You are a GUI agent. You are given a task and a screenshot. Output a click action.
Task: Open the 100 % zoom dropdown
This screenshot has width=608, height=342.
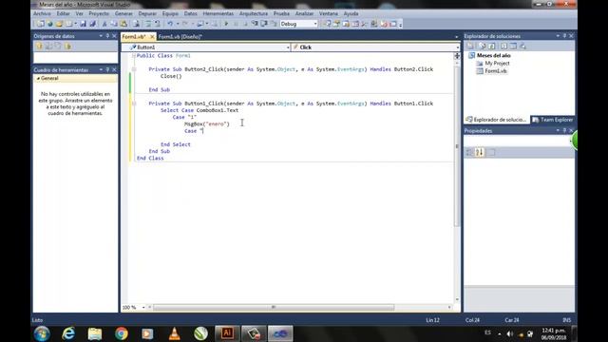143,308
